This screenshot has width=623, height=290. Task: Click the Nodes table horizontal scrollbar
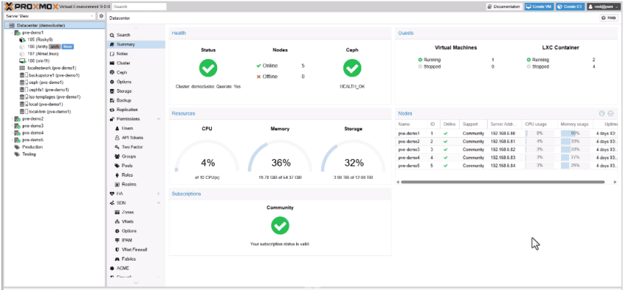coord(503,183)
